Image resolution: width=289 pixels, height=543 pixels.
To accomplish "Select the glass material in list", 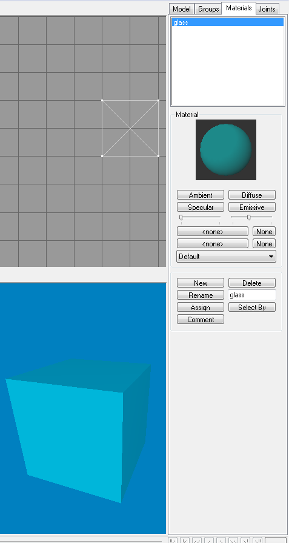I will click(x=228, y=22).
